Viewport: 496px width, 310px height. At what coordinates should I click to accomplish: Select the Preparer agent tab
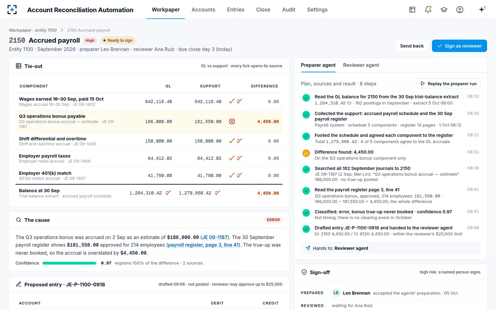tap(318, 65)
